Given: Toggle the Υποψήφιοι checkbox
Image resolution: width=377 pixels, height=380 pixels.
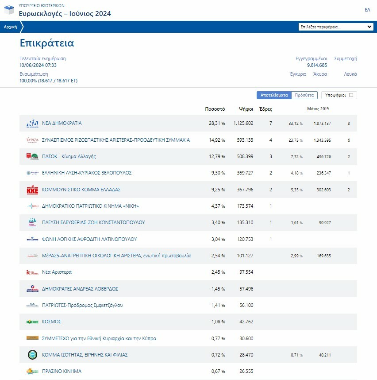Looking at the screenshot, I should pyautogui.click(x=351, y=95).
